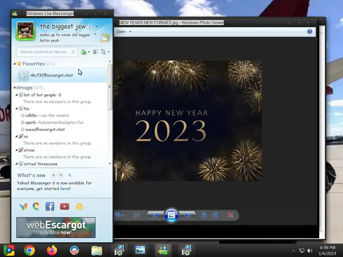The width and height of the screenshot is (343, 257).
Task: Open Google Chrome from taskbar
Action: tap(29, 250)
